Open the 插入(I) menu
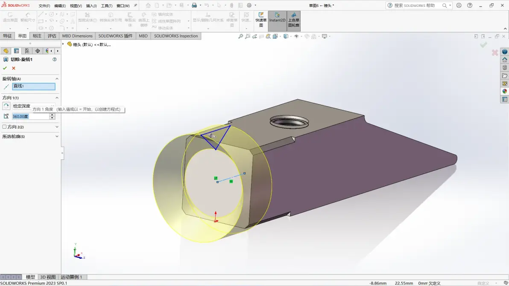 (91, 6)
